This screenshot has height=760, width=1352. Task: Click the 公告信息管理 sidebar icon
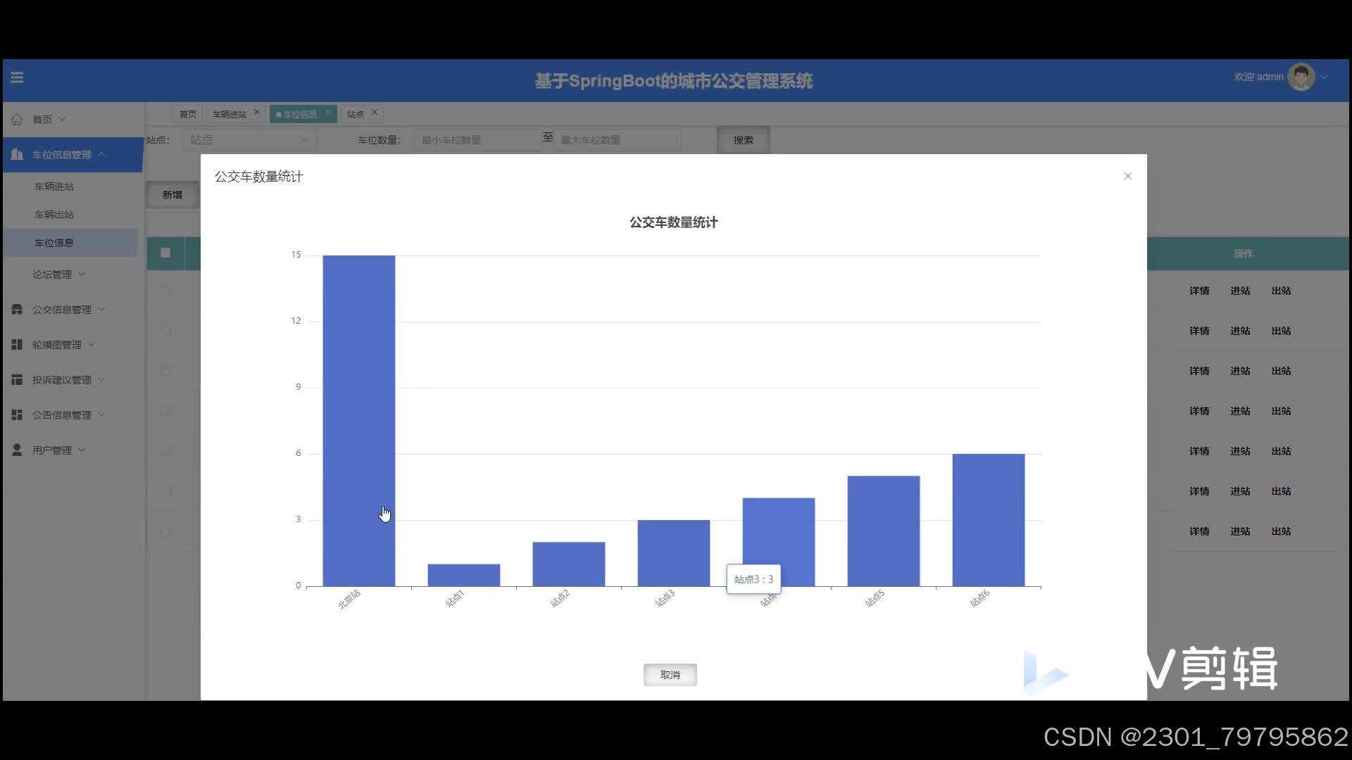pos(17,415)
